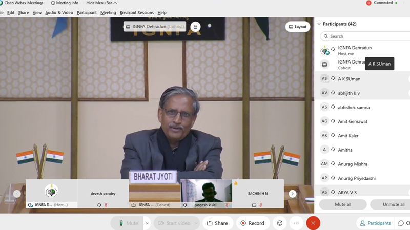Click the Unmute all button
410x230 pixels.
393,204
